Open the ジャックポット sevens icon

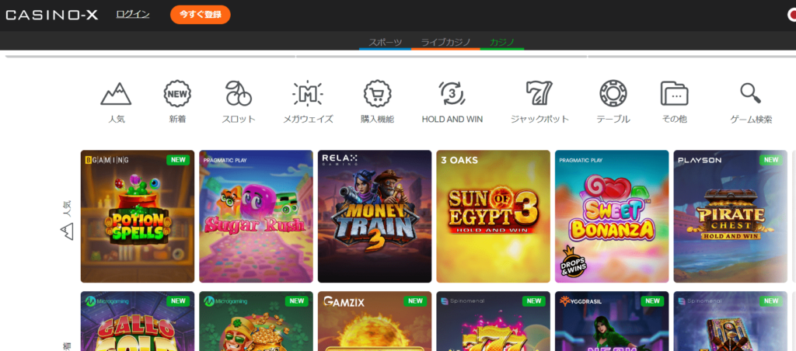(x=539, y=93)
